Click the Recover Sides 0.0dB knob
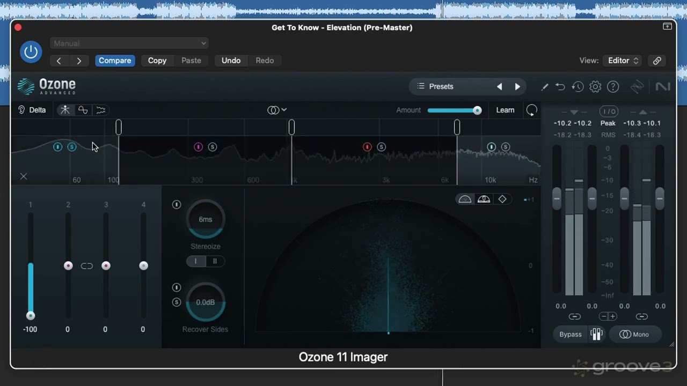This screenshot has height=386, width=687. pos(206,302)
